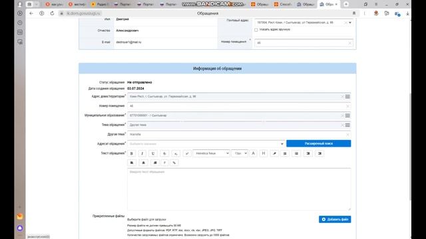This screenshot has height=239, width=426.
Task: Click the eraser clear-formatting tool
Action: [x=274, y=153]
